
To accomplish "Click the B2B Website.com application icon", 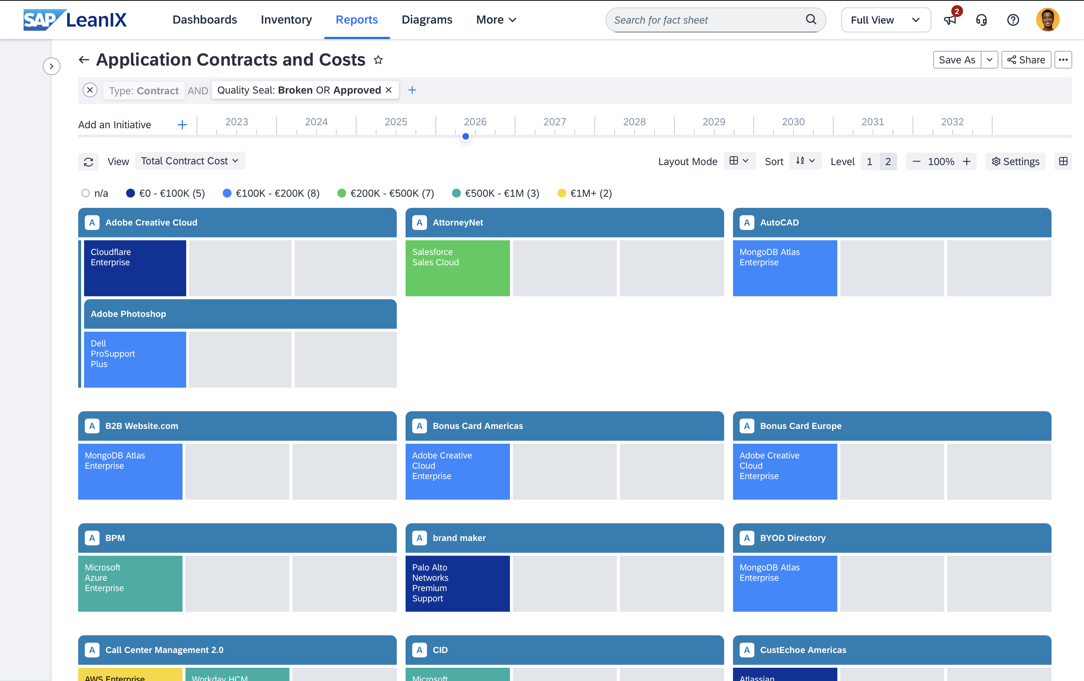I will pyautogui.click(x=92, y=426).
